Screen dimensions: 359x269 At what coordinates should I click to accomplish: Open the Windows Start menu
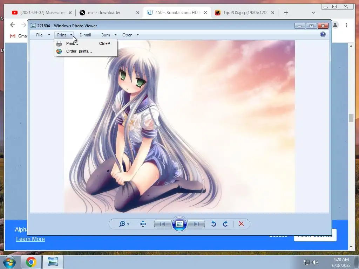pos(9,262)
